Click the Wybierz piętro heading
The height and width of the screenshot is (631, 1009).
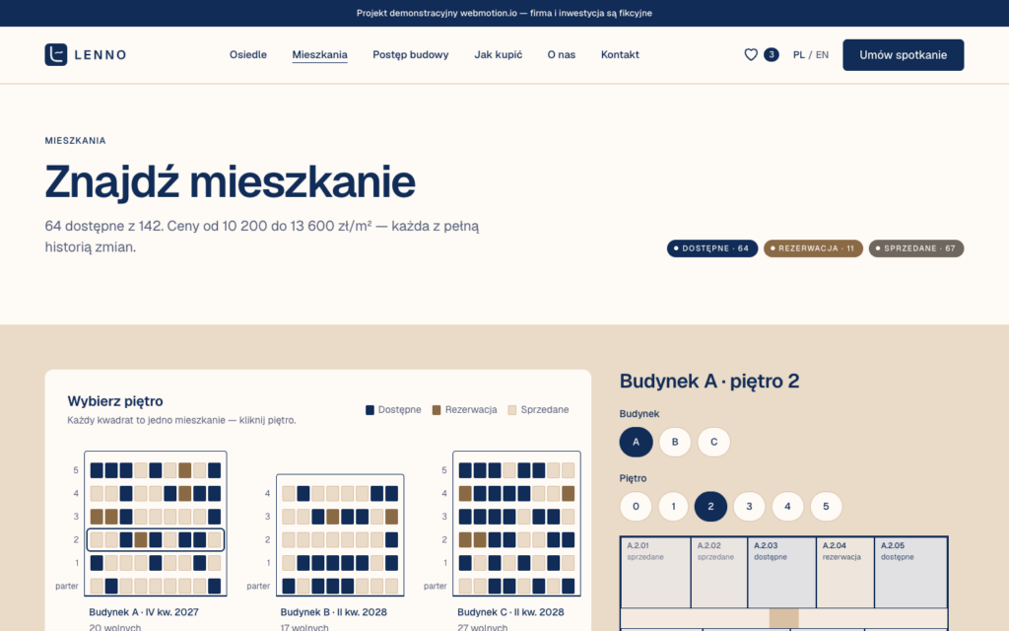point(115,401)
